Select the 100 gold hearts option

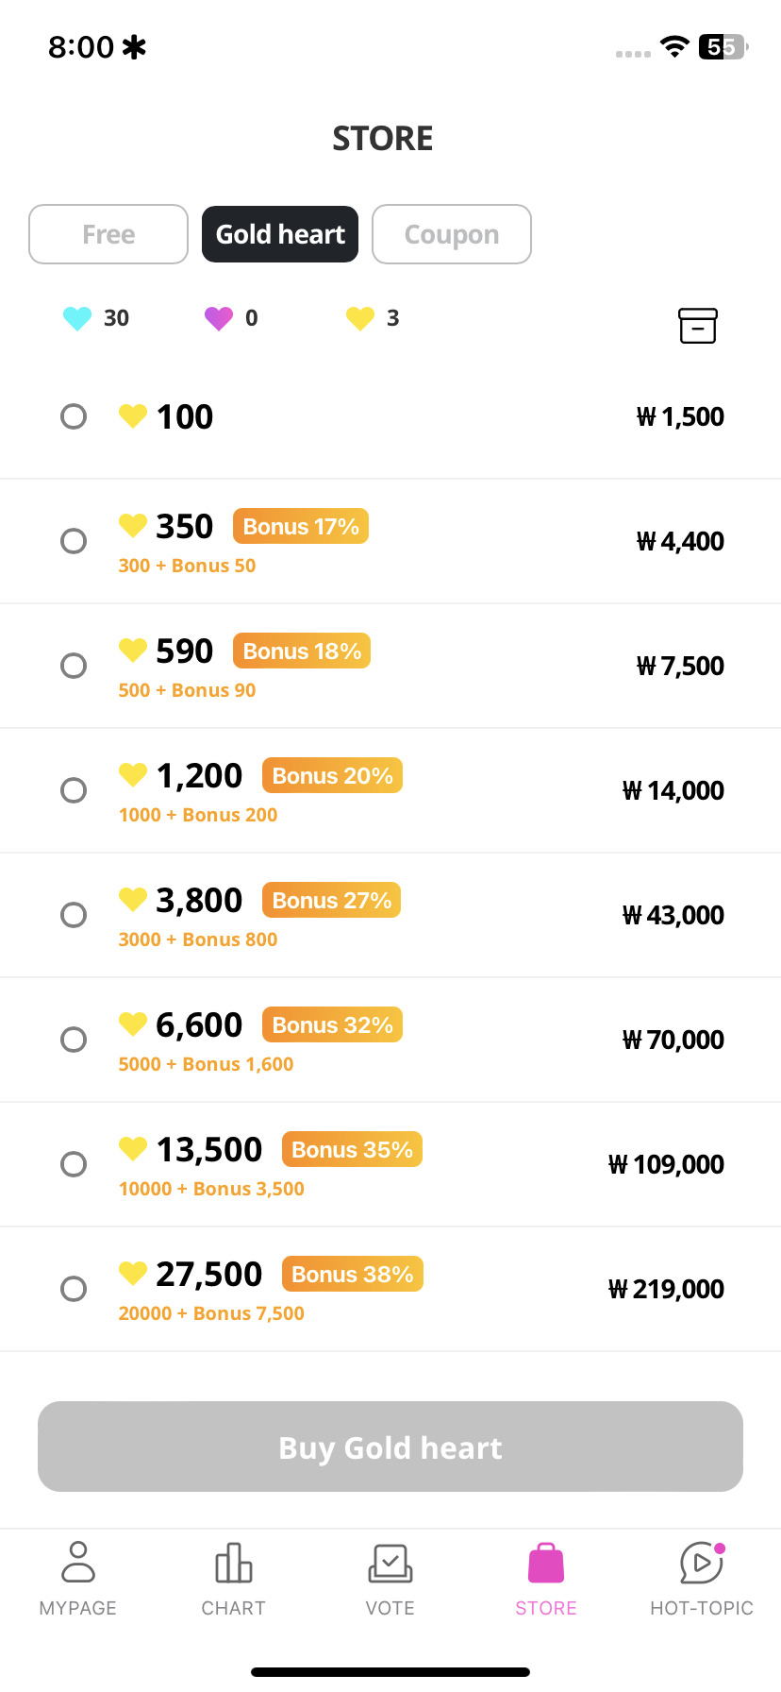[74, 416]
